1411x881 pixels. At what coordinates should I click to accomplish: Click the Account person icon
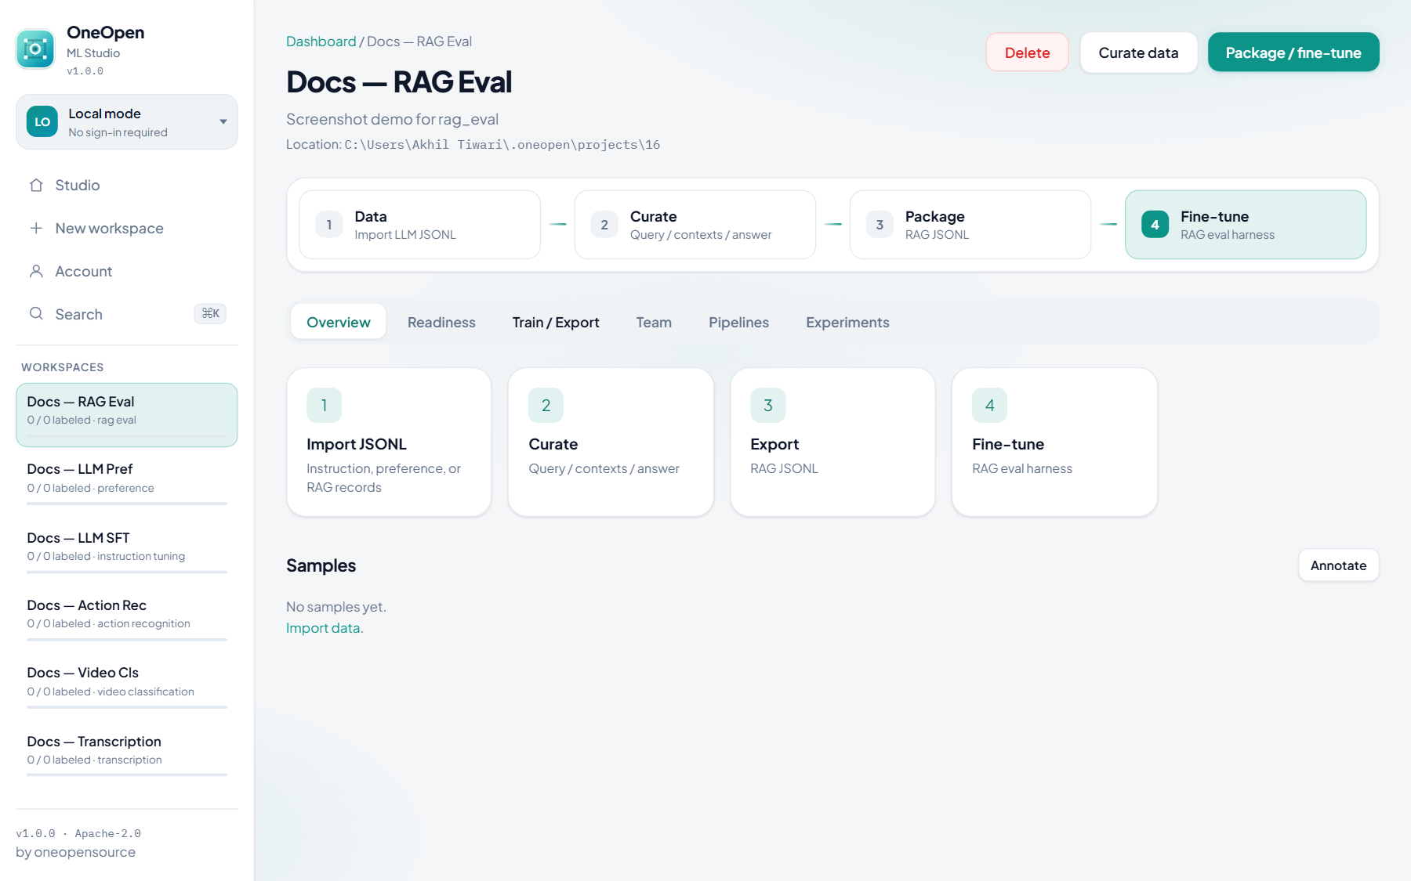(36, 272)
